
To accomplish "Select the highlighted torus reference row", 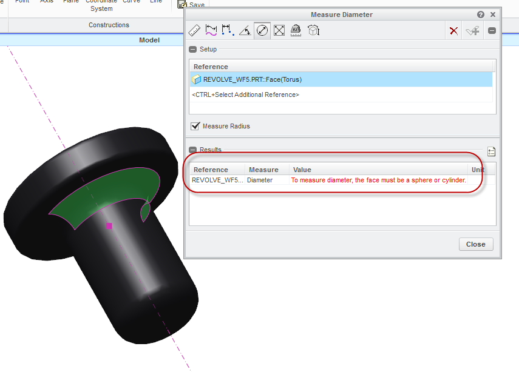I will (342, 79).
